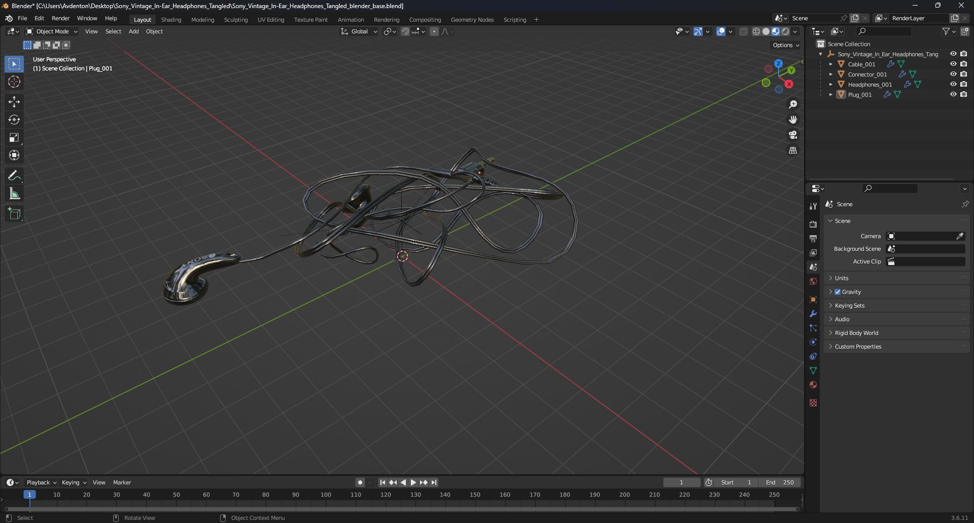
Task: Open the File menu
Action: point(22,18)
